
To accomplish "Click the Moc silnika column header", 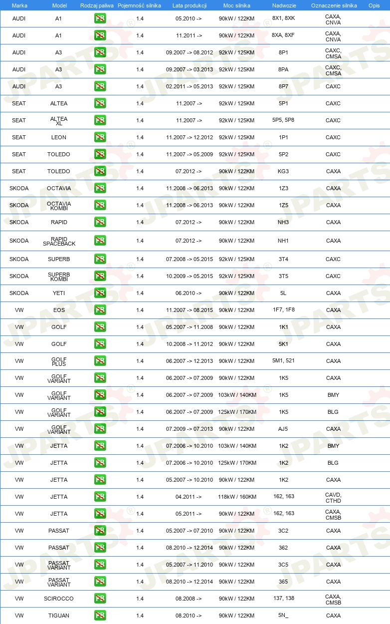I will point(236,5).
